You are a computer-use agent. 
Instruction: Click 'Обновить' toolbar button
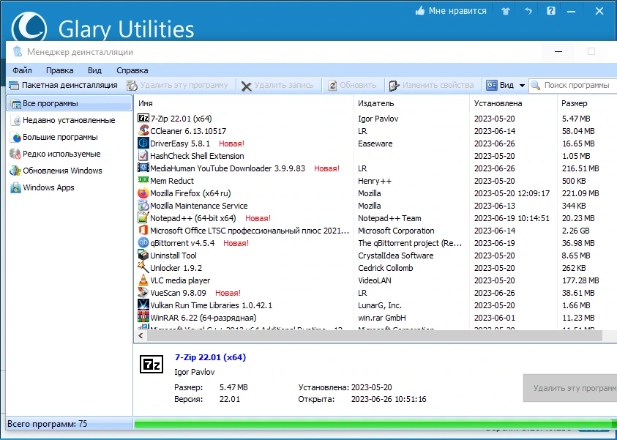click(353, 85)
